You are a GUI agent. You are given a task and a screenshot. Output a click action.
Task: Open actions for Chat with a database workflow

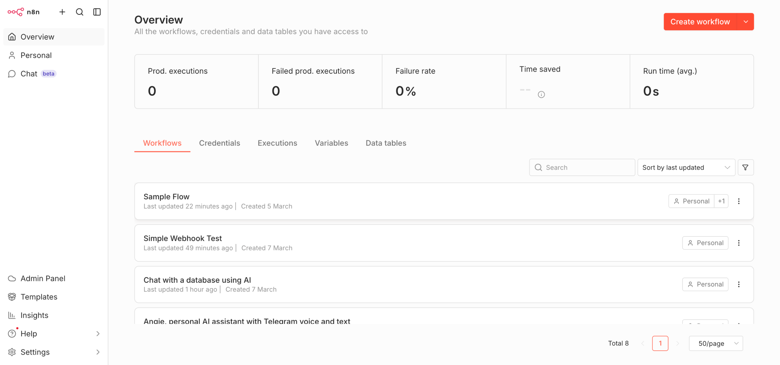739,284
